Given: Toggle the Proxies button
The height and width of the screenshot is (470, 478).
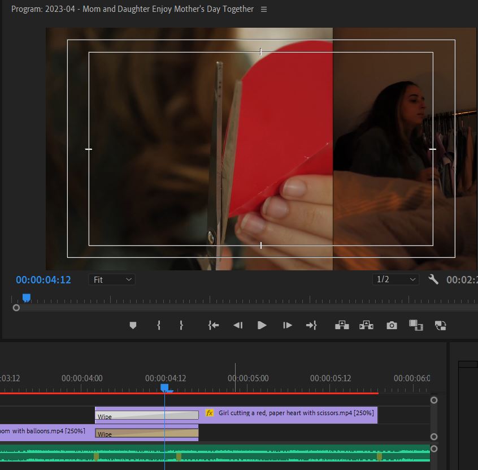Looking at the screenshot, I should pyautogui.click(x=441, y=325).
